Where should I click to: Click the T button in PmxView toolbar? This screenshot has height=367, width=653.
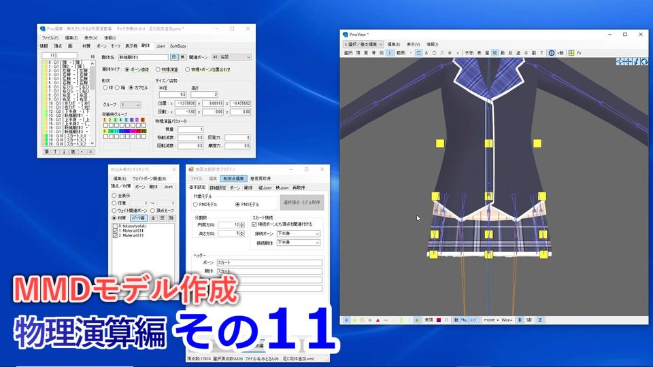541,53
